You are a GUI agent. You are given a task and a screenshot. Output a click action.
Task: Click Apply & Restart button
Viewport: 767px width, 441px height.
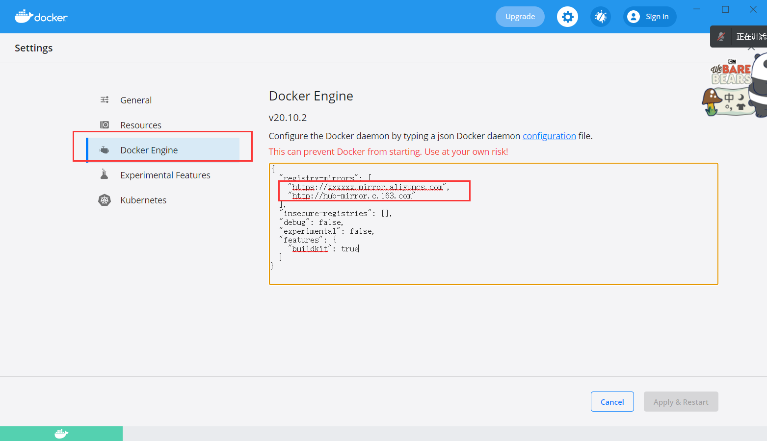[x=681, y=402]
